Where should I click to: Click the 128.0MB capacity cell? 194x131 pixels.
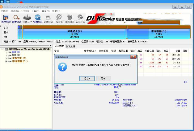click(x=176, y=59)
